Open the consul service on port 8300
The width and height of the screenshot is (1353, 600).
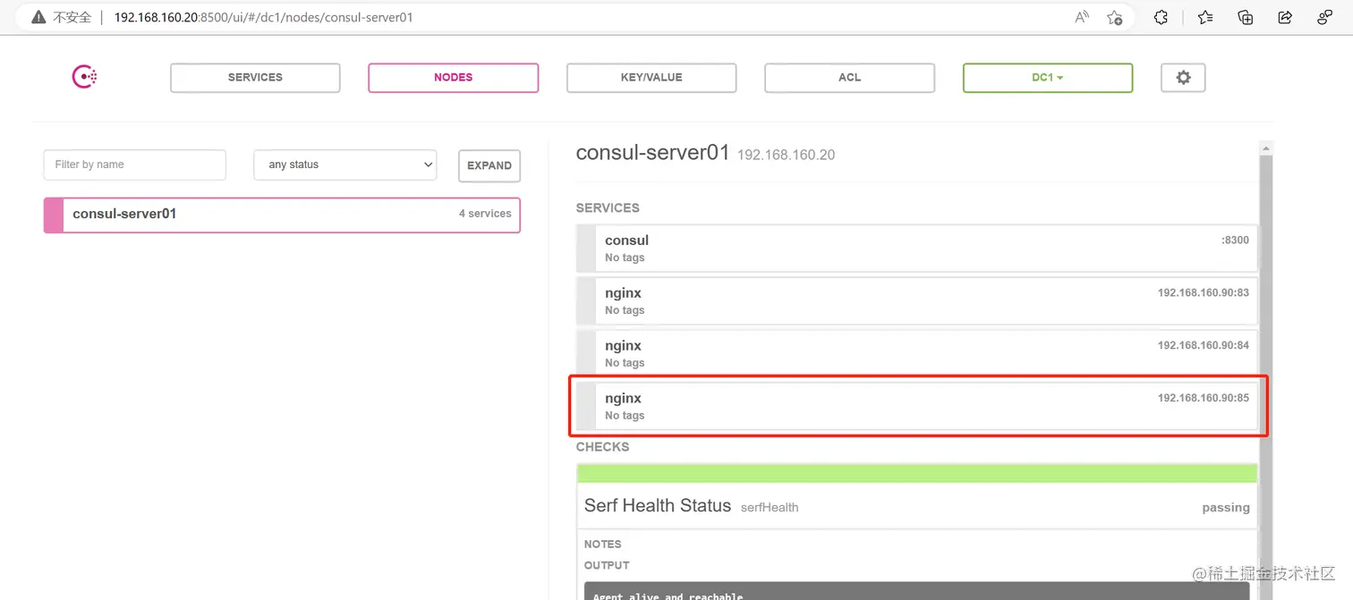(917, 249)
